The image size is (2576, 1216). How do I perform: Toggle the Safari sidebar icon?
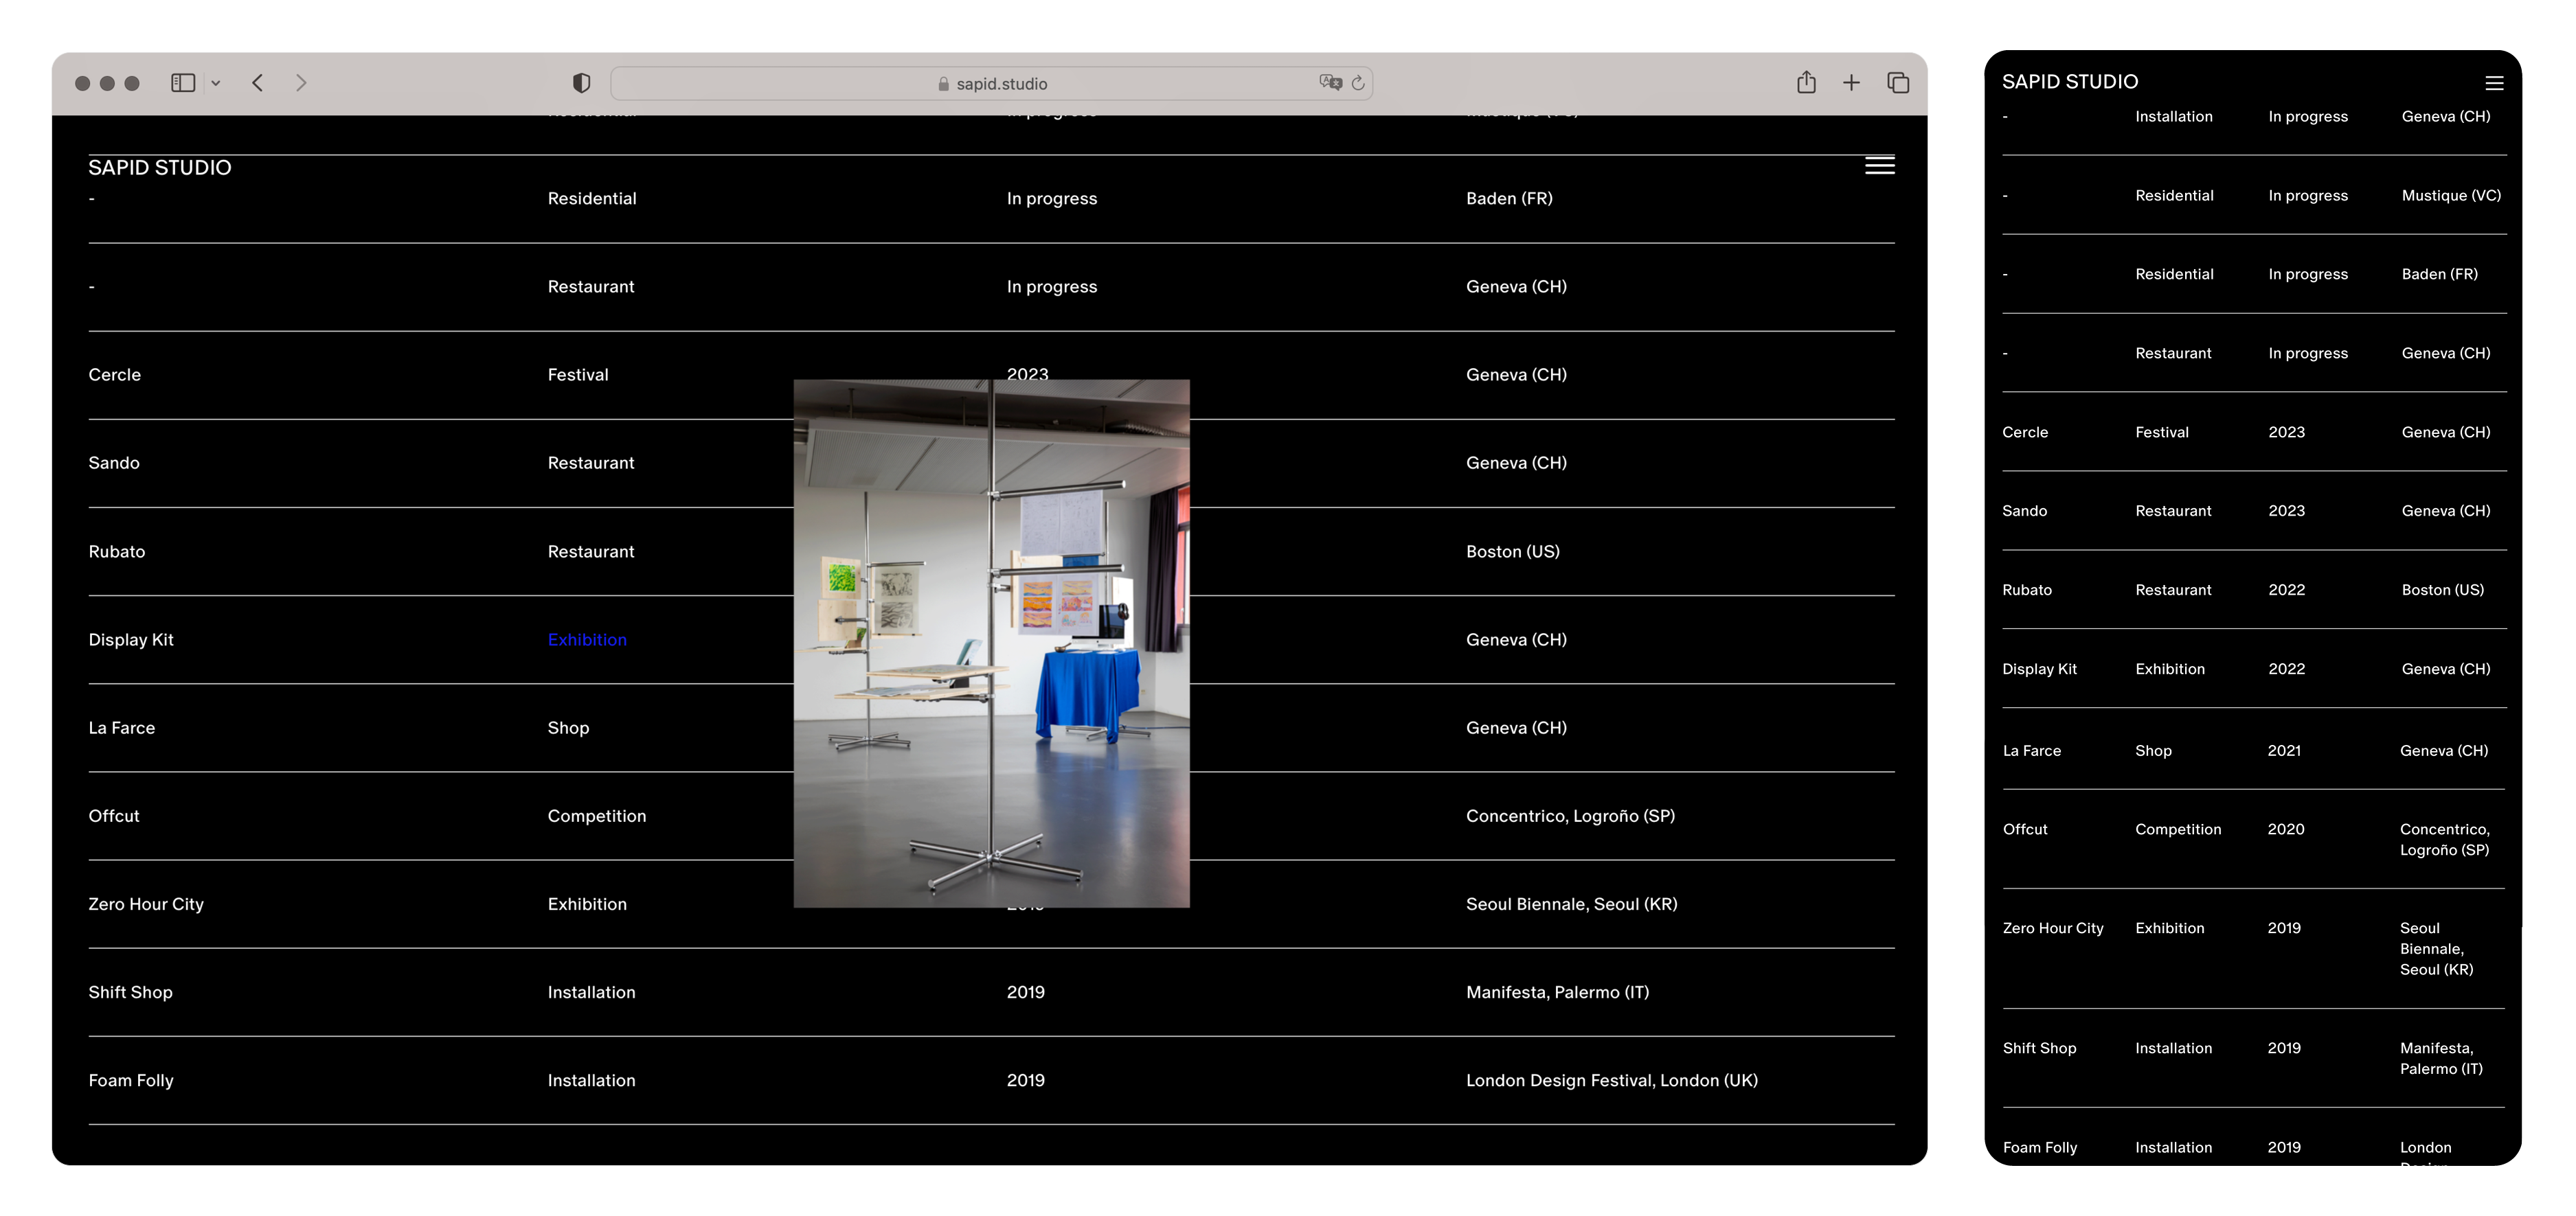tap(182, 83)
